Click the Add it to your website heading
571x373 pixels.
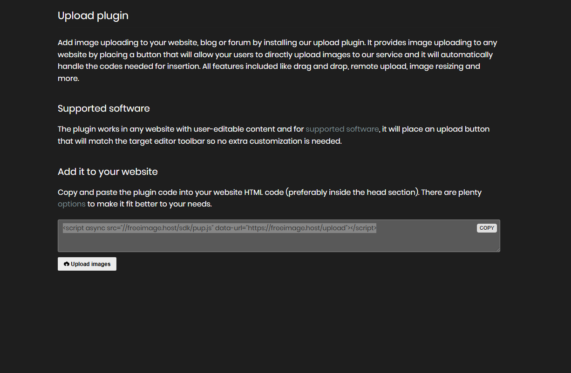pos(108,172)
